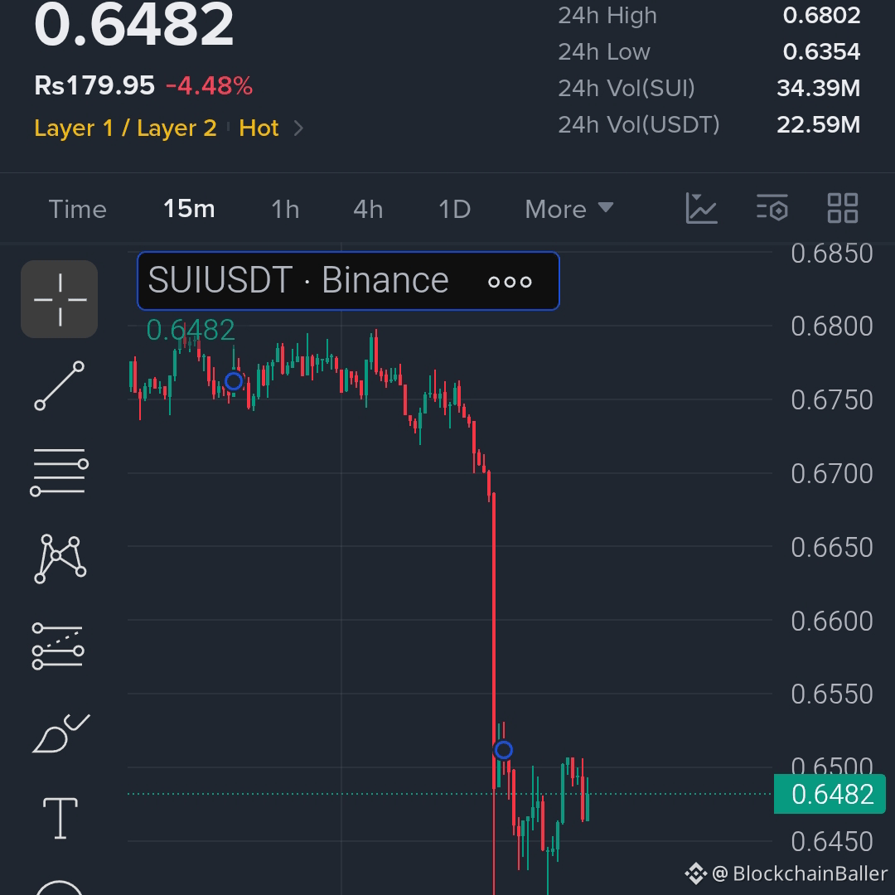This screenshot has width=895, height=895.
Task: Expand tags with the chevron arrow
Action: pyautogui.click(x=298, y=128)
